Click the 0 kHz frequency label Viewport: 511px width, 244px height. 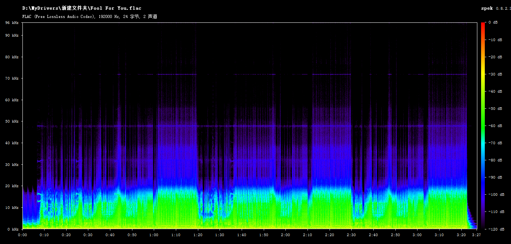13,229
